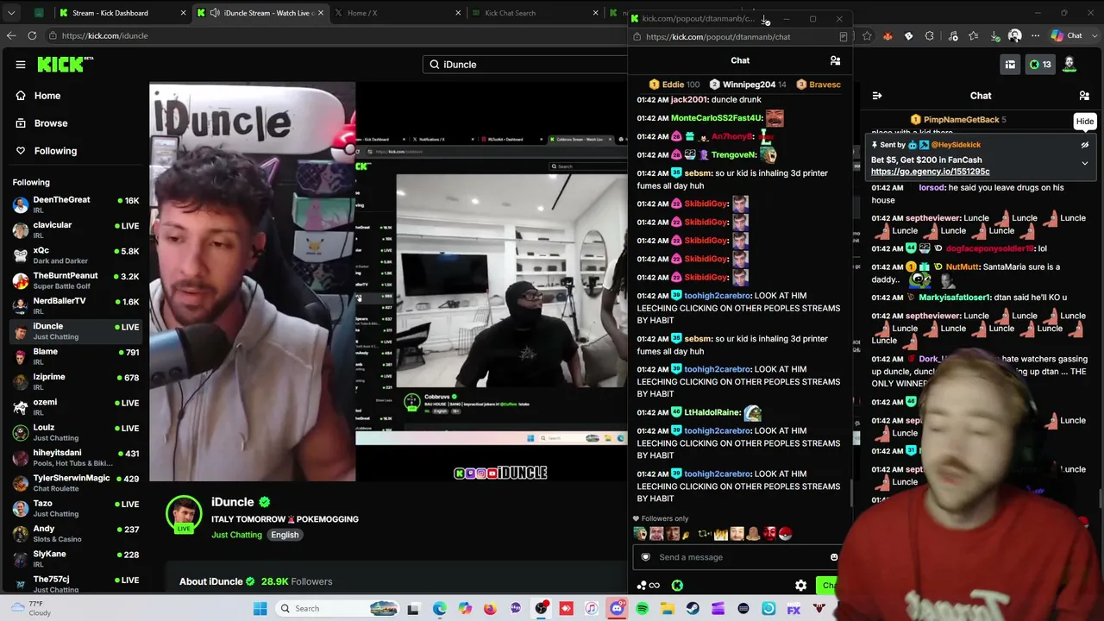The height and width of the screenshot is (621, 1104).
Task: Open popout chat settings gear
Action: [x=800, y=586]
